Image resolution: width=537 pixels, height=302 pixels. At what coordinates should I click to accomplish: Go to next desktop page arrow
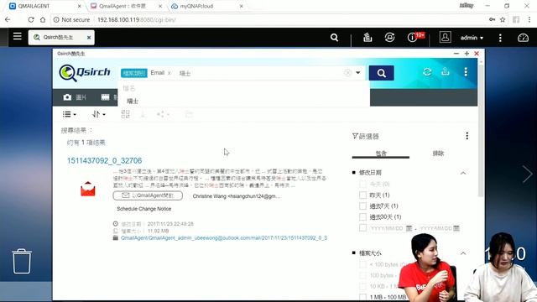click(x=527, y=174)
